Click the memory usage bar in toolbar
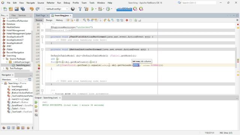Viewport: 240px width, 135px height. point(124,9)
